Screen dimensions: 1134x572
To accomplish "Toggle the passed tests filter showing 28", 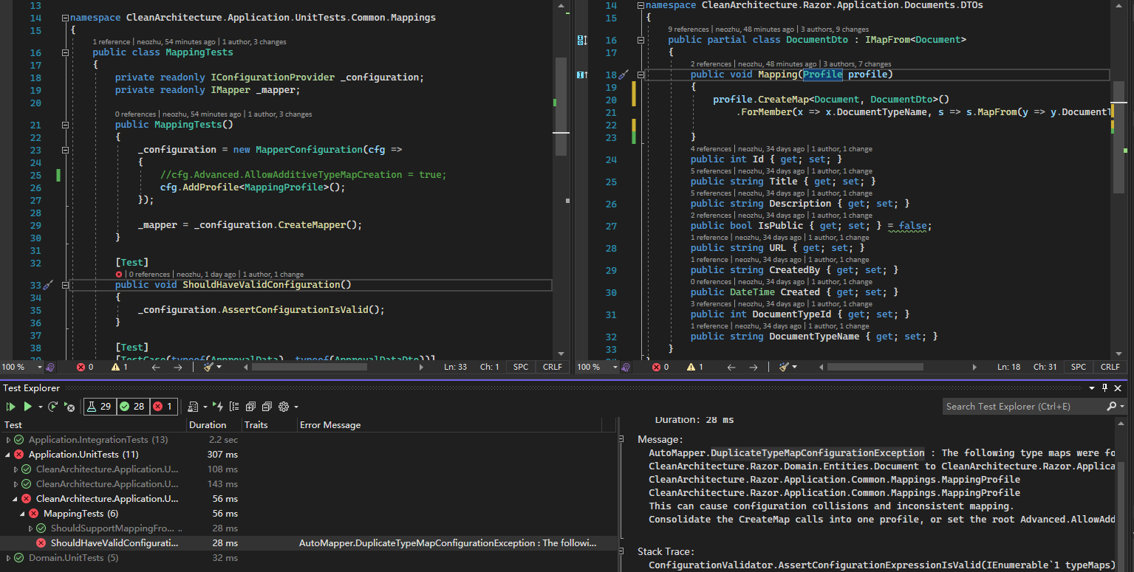I will tap(131, 407).
